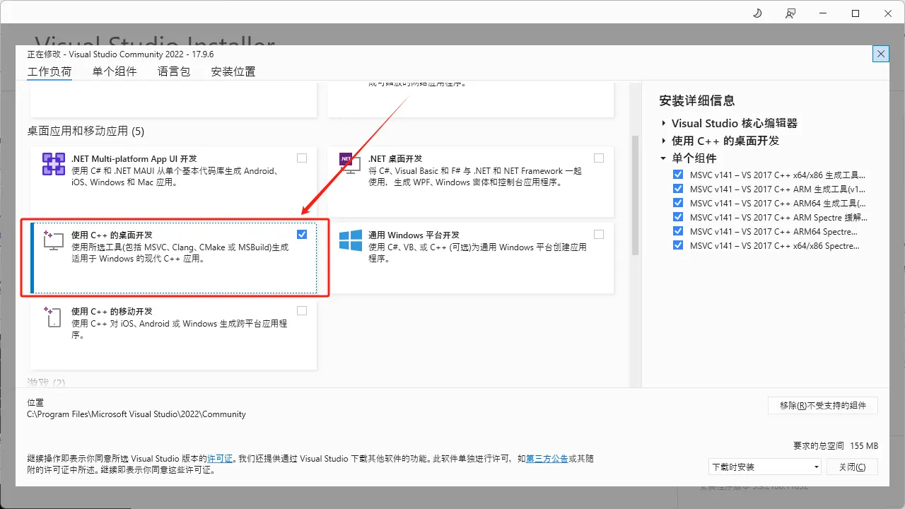
Task: Click the 通用 Windows 平台开发 workload title
Action: pyautogui.click(x=414, y=235)
